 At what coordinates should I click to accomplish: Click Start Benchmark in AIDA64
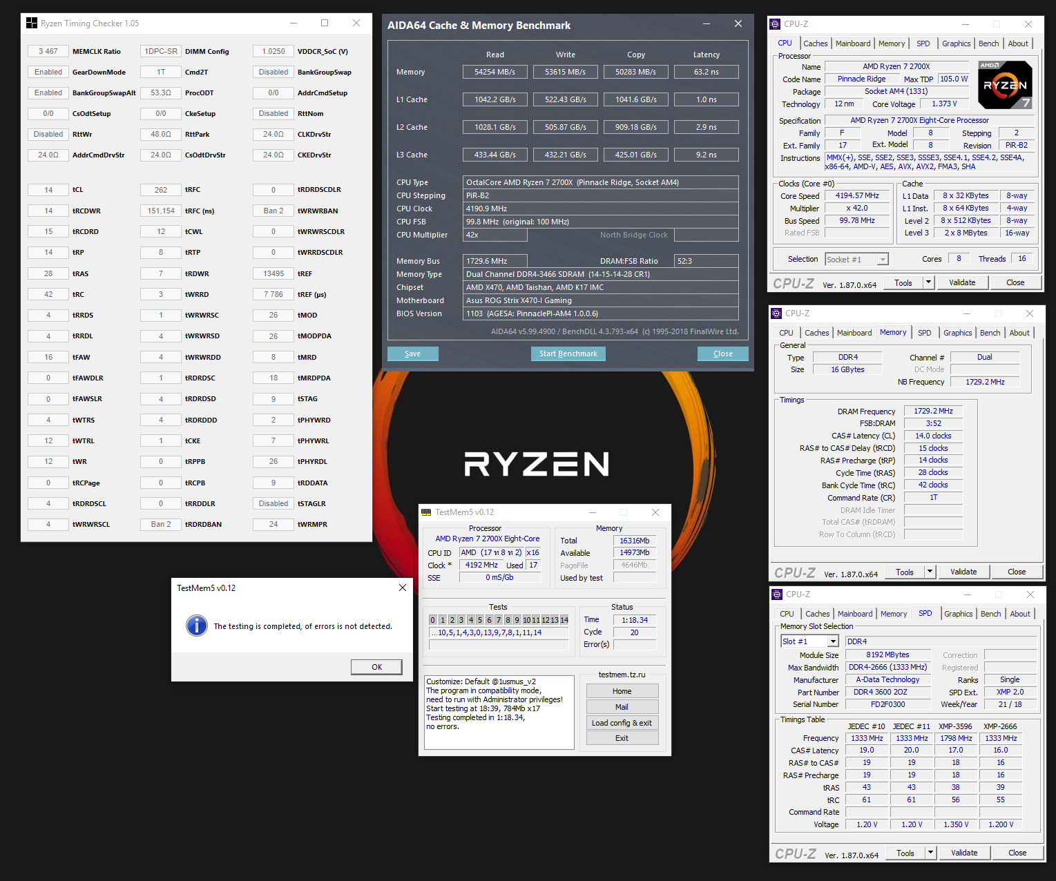[x=568, y=354]
